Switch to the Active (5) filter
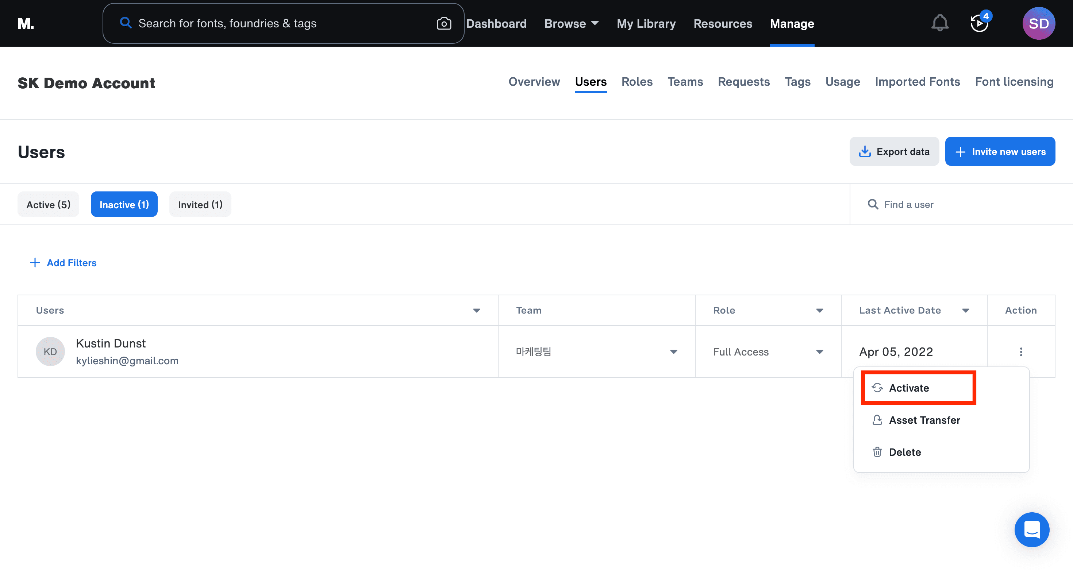The width and height of the screenshot is (1073, 571). 48,204
